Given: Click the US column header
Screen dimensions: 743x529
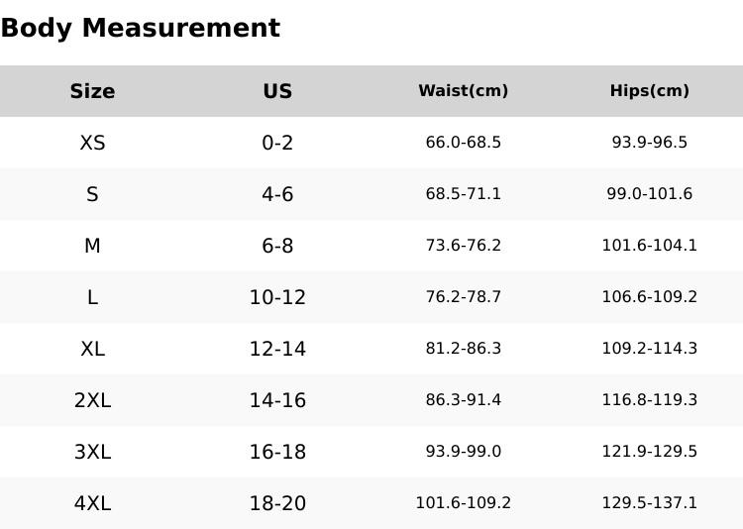Looking at the screenshot, I should pyautogui.click(x=277, y=91).
